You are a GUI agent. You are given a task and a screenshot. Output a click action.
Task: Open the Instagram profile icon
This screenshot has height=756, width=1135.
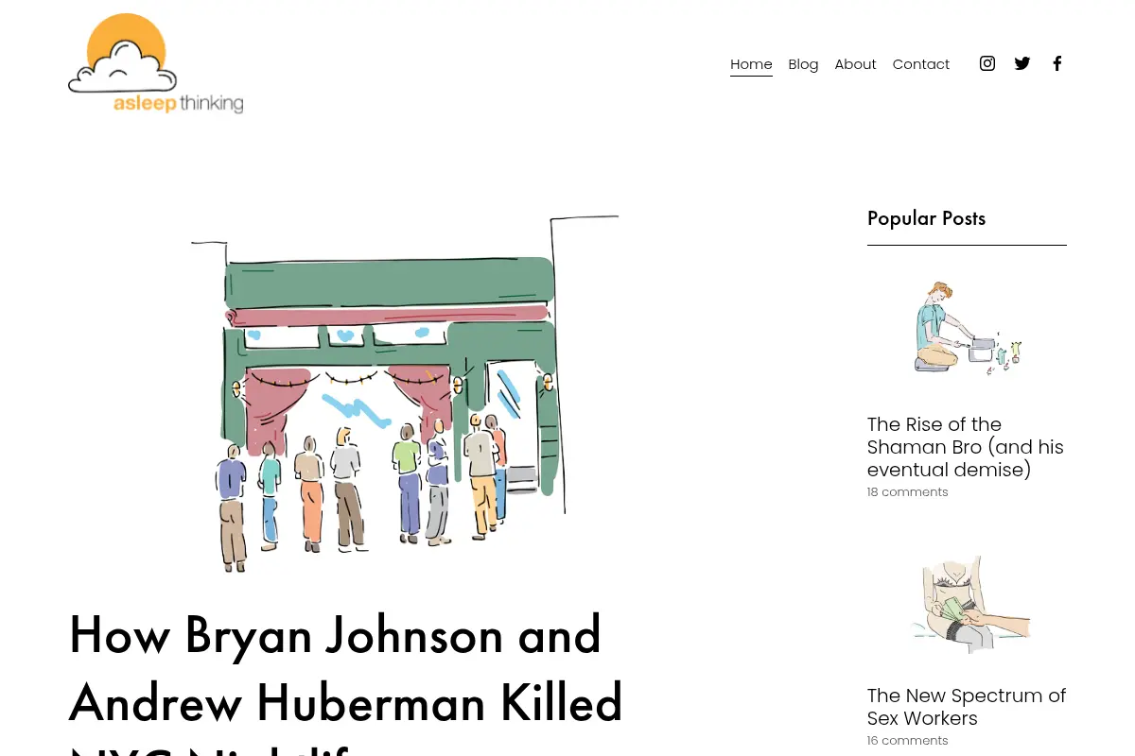tap(987, 63)
